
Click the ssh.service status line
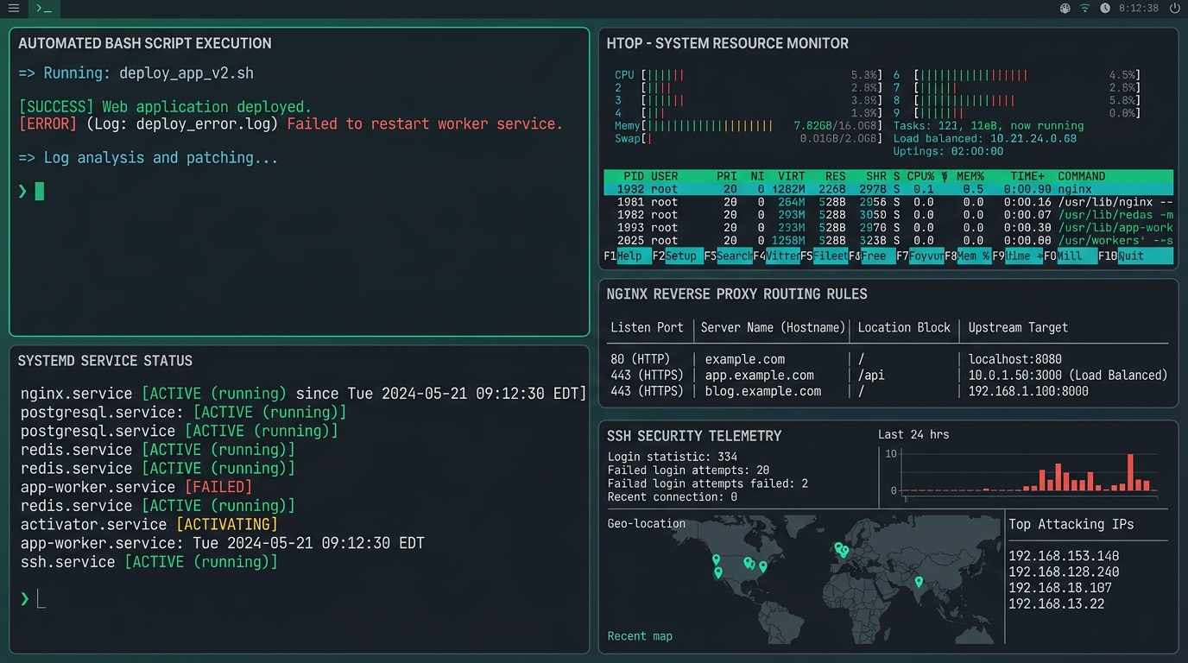coord(149,562)
